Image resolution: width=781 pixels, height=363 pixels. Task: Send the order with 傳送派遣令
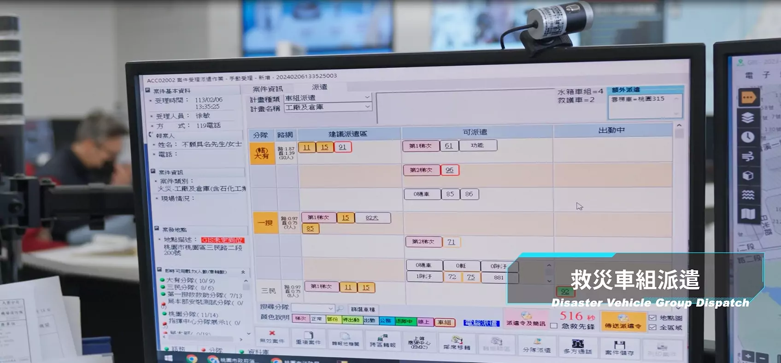tap(623, 321)
